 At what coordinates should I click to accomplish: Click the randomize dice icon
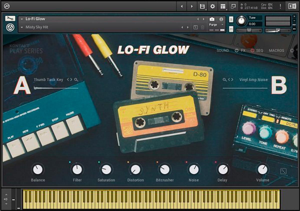click(x=283, y=171)
